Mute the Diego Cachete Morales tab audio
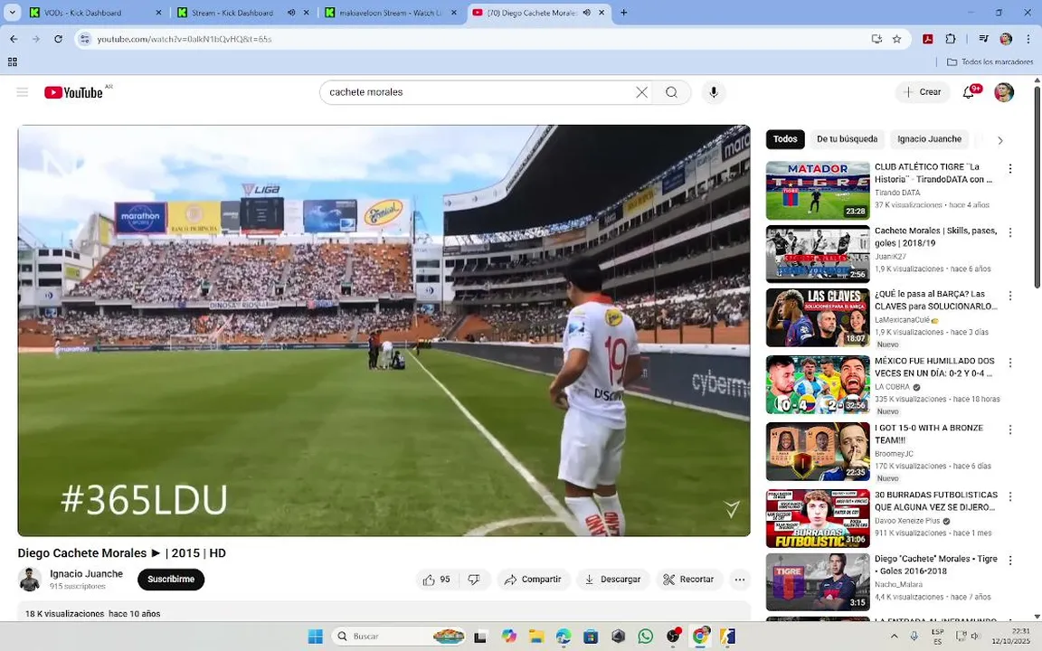Screen dimensions: 1042x651 (587, 13)
